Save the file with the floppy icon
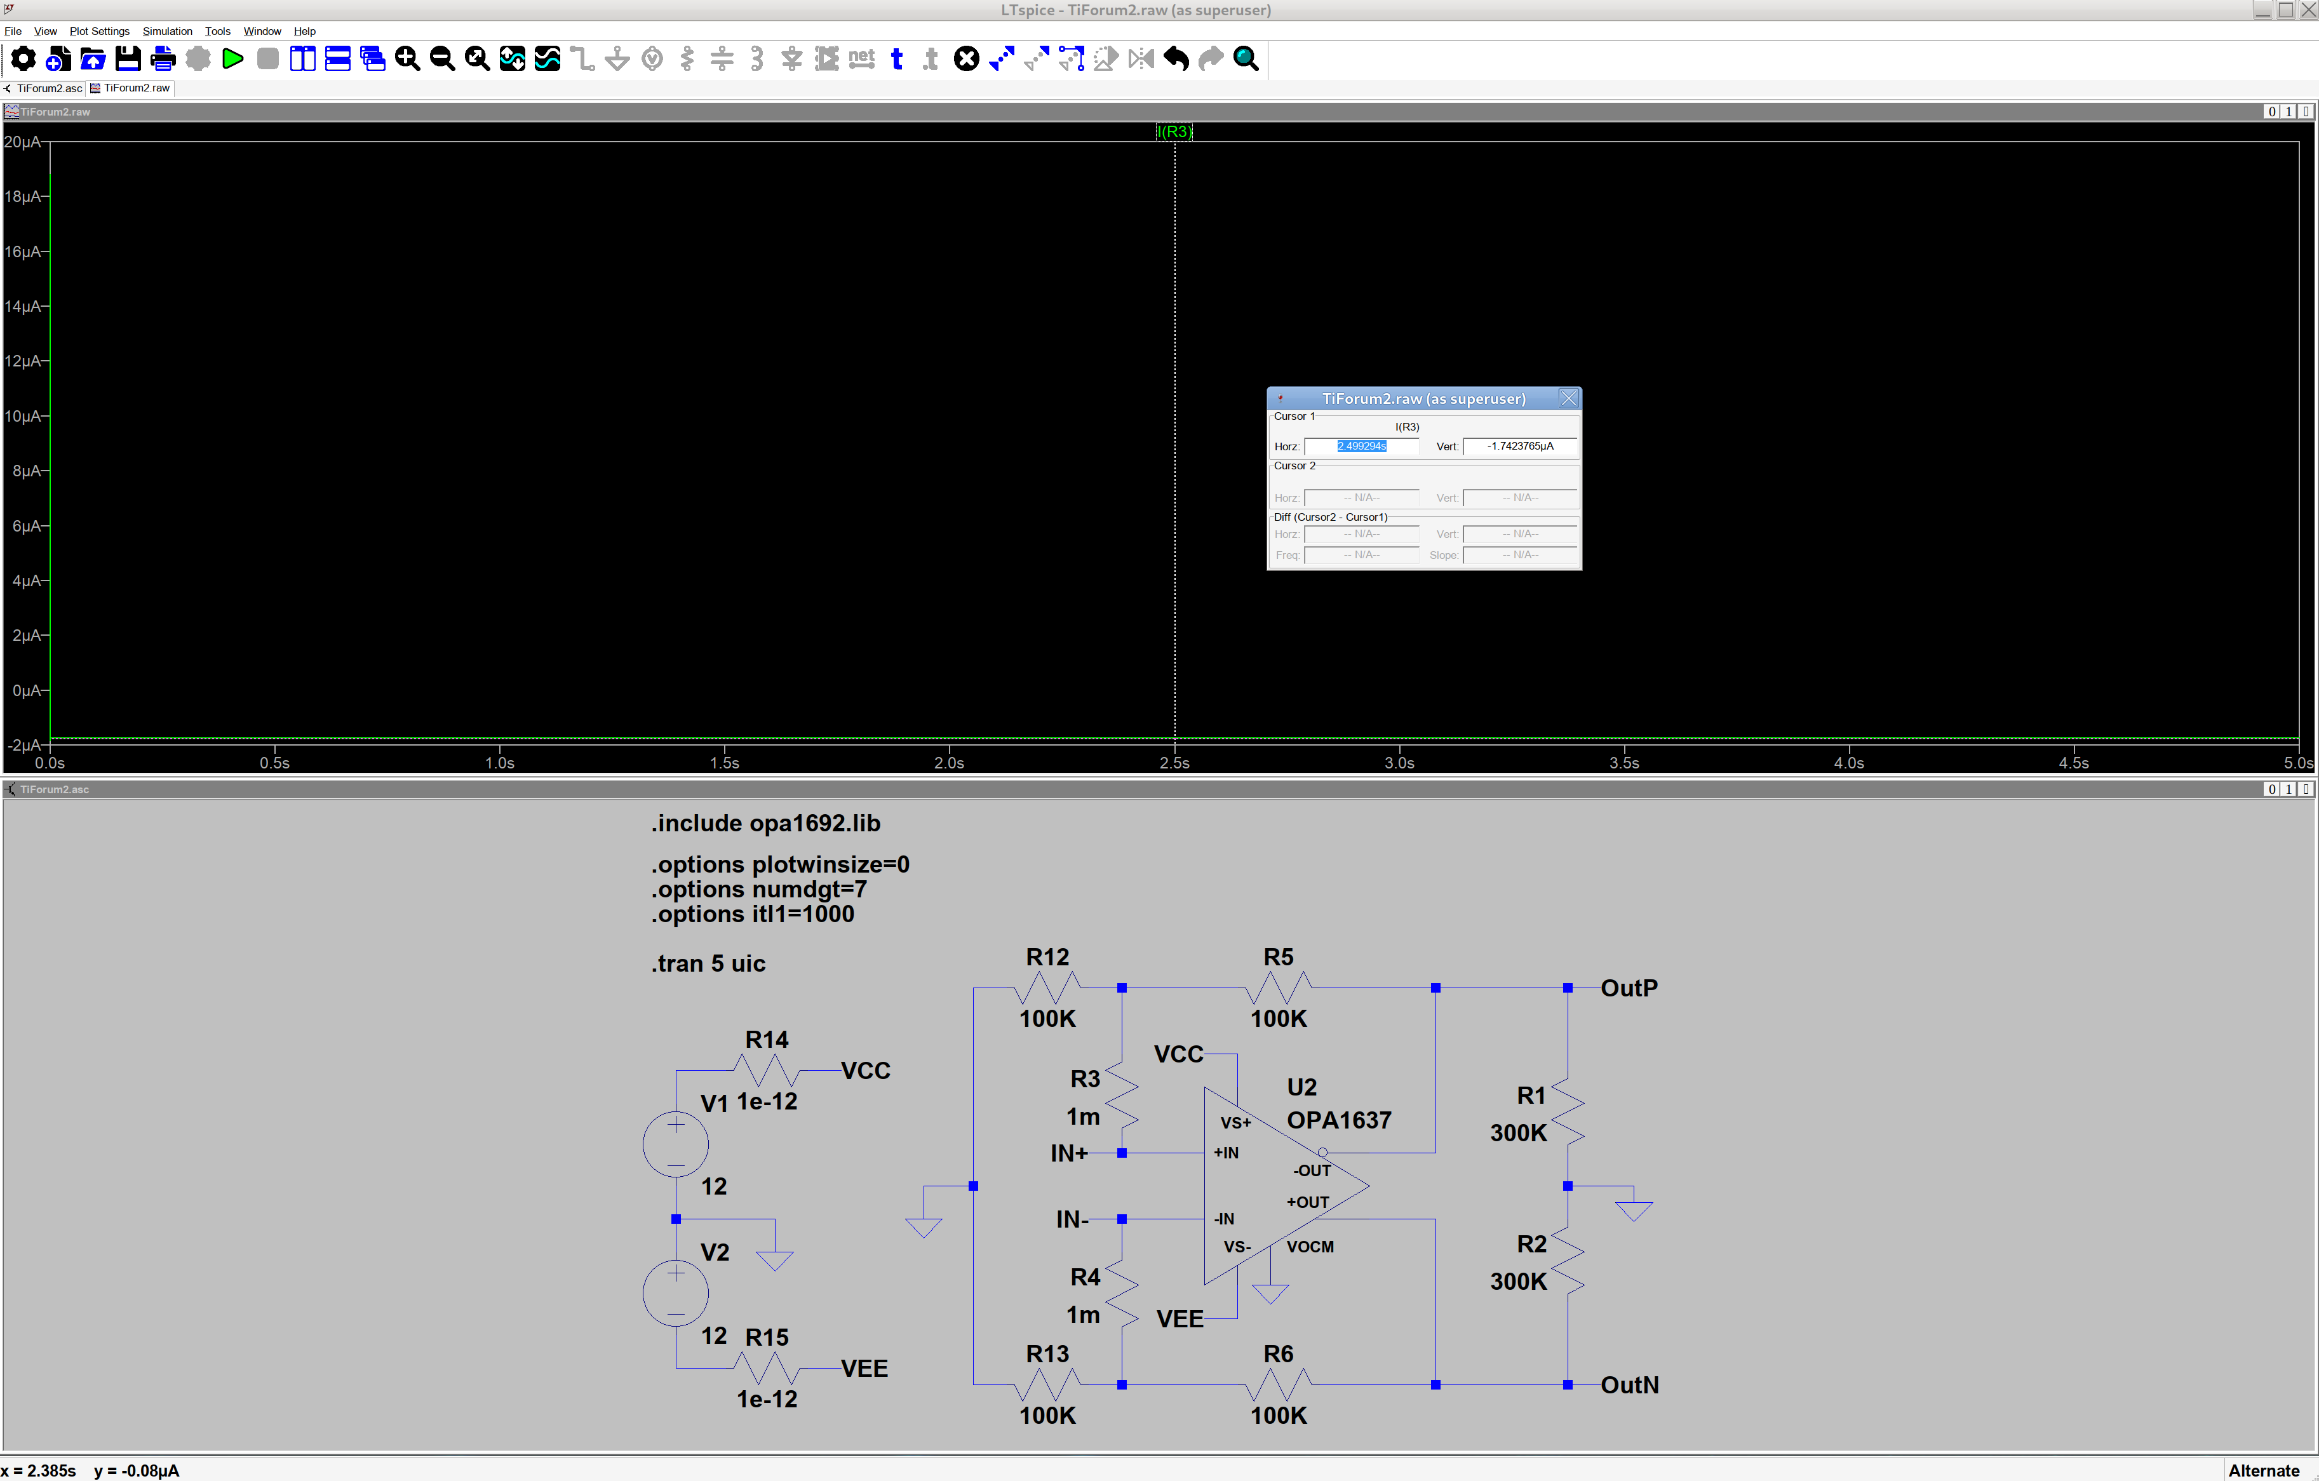This screenshot has width=2319, height=1481. tap(128, 58)
